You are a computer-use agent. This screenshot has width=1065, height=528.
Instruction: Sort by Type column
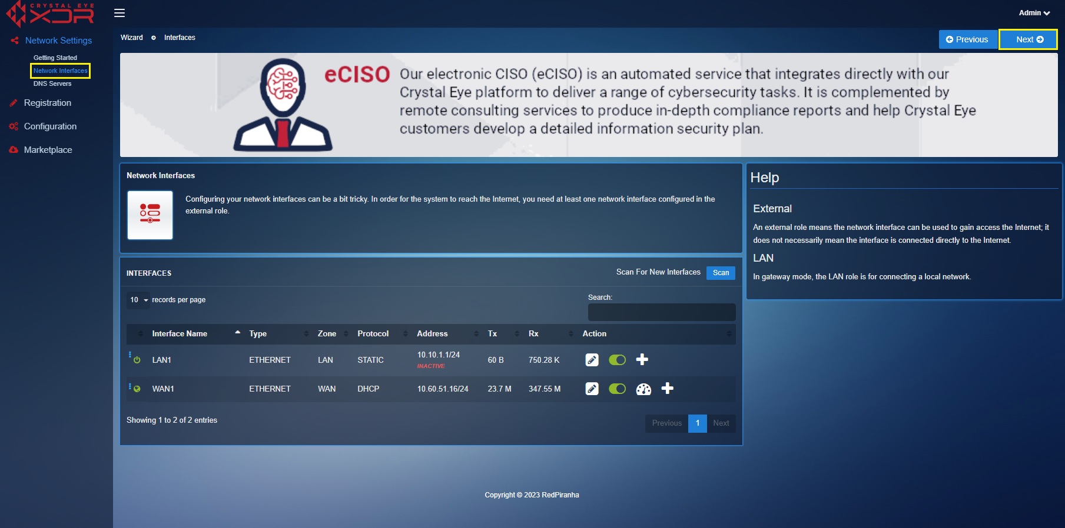(278, 333)
